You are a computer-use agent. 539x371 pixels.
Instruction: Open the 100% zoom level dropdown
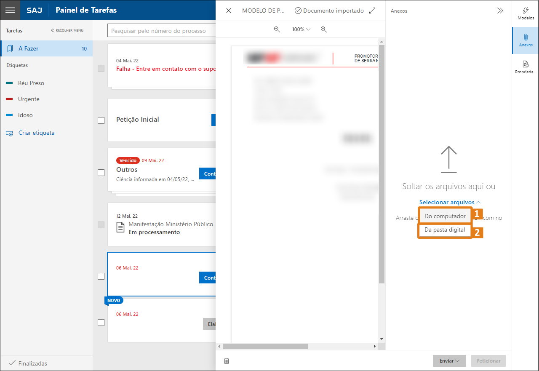click(301, 29)
